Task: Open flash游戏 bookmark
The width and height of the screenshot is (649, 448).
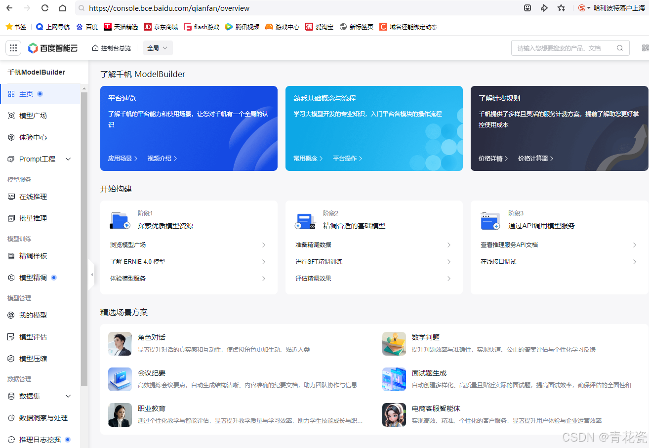Action: pos(202,27)
